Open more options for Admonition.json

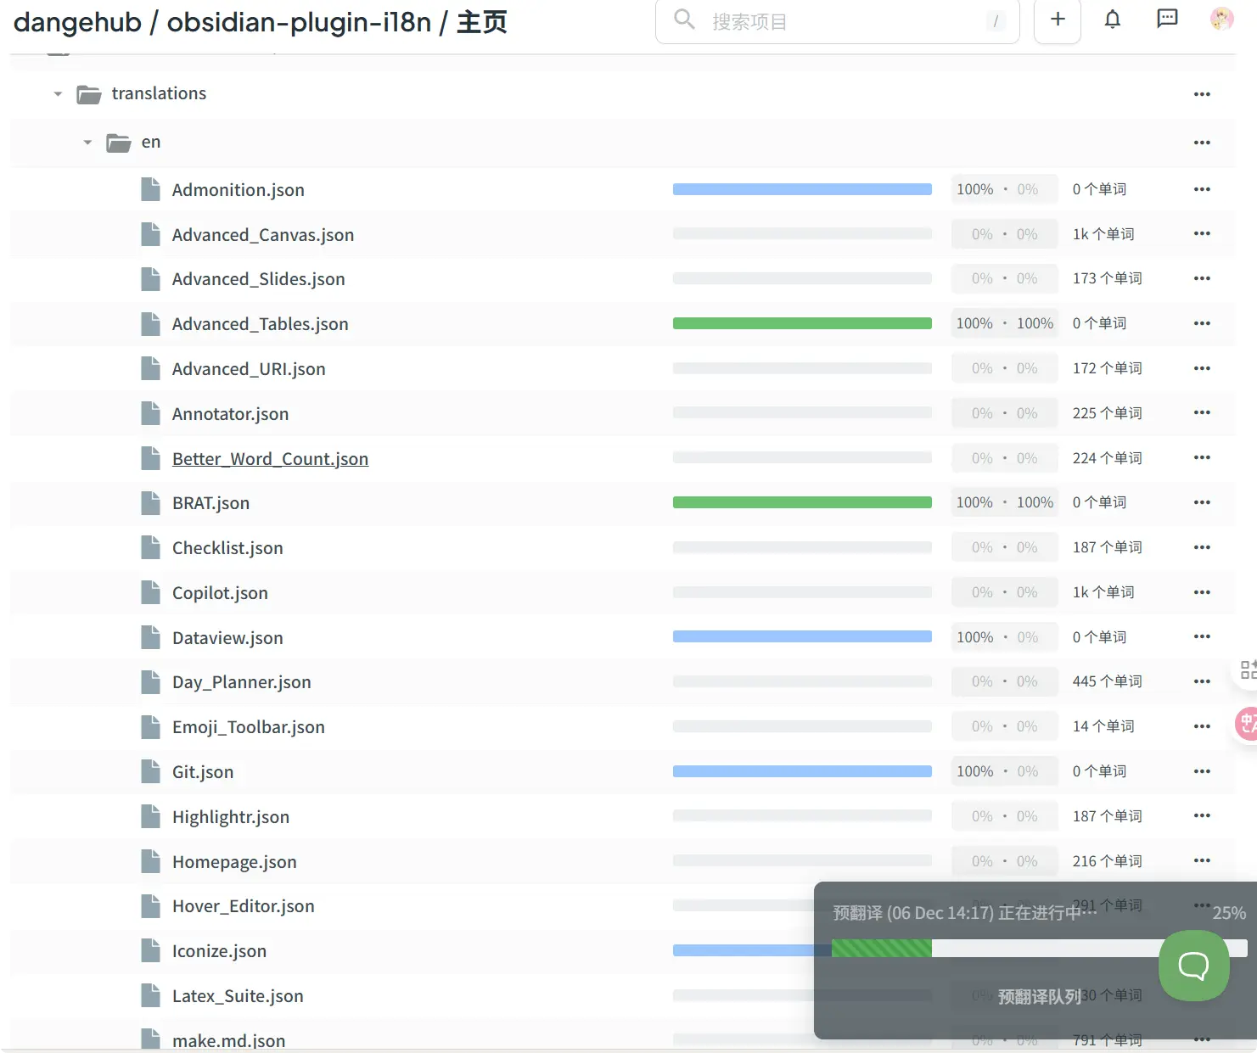click(1202, 189)
